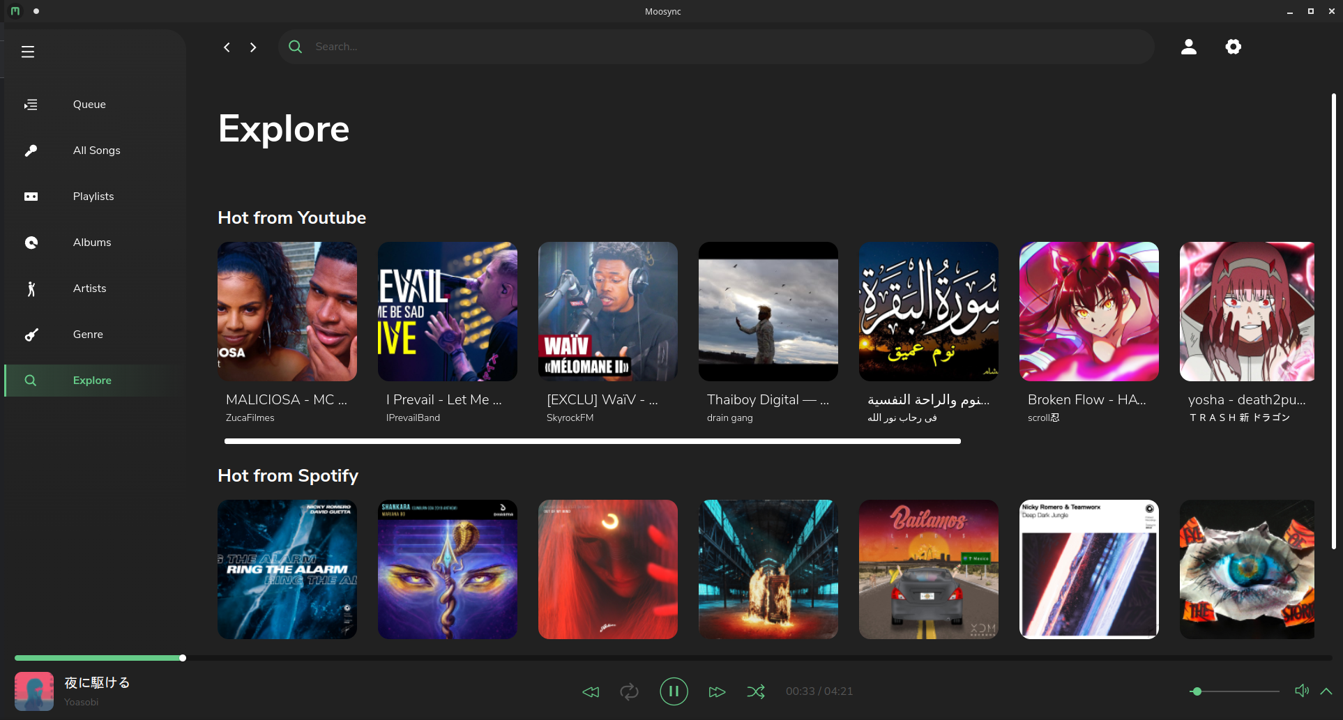
Task: Open the Queue menu item
Action: [x=95, y=105]
